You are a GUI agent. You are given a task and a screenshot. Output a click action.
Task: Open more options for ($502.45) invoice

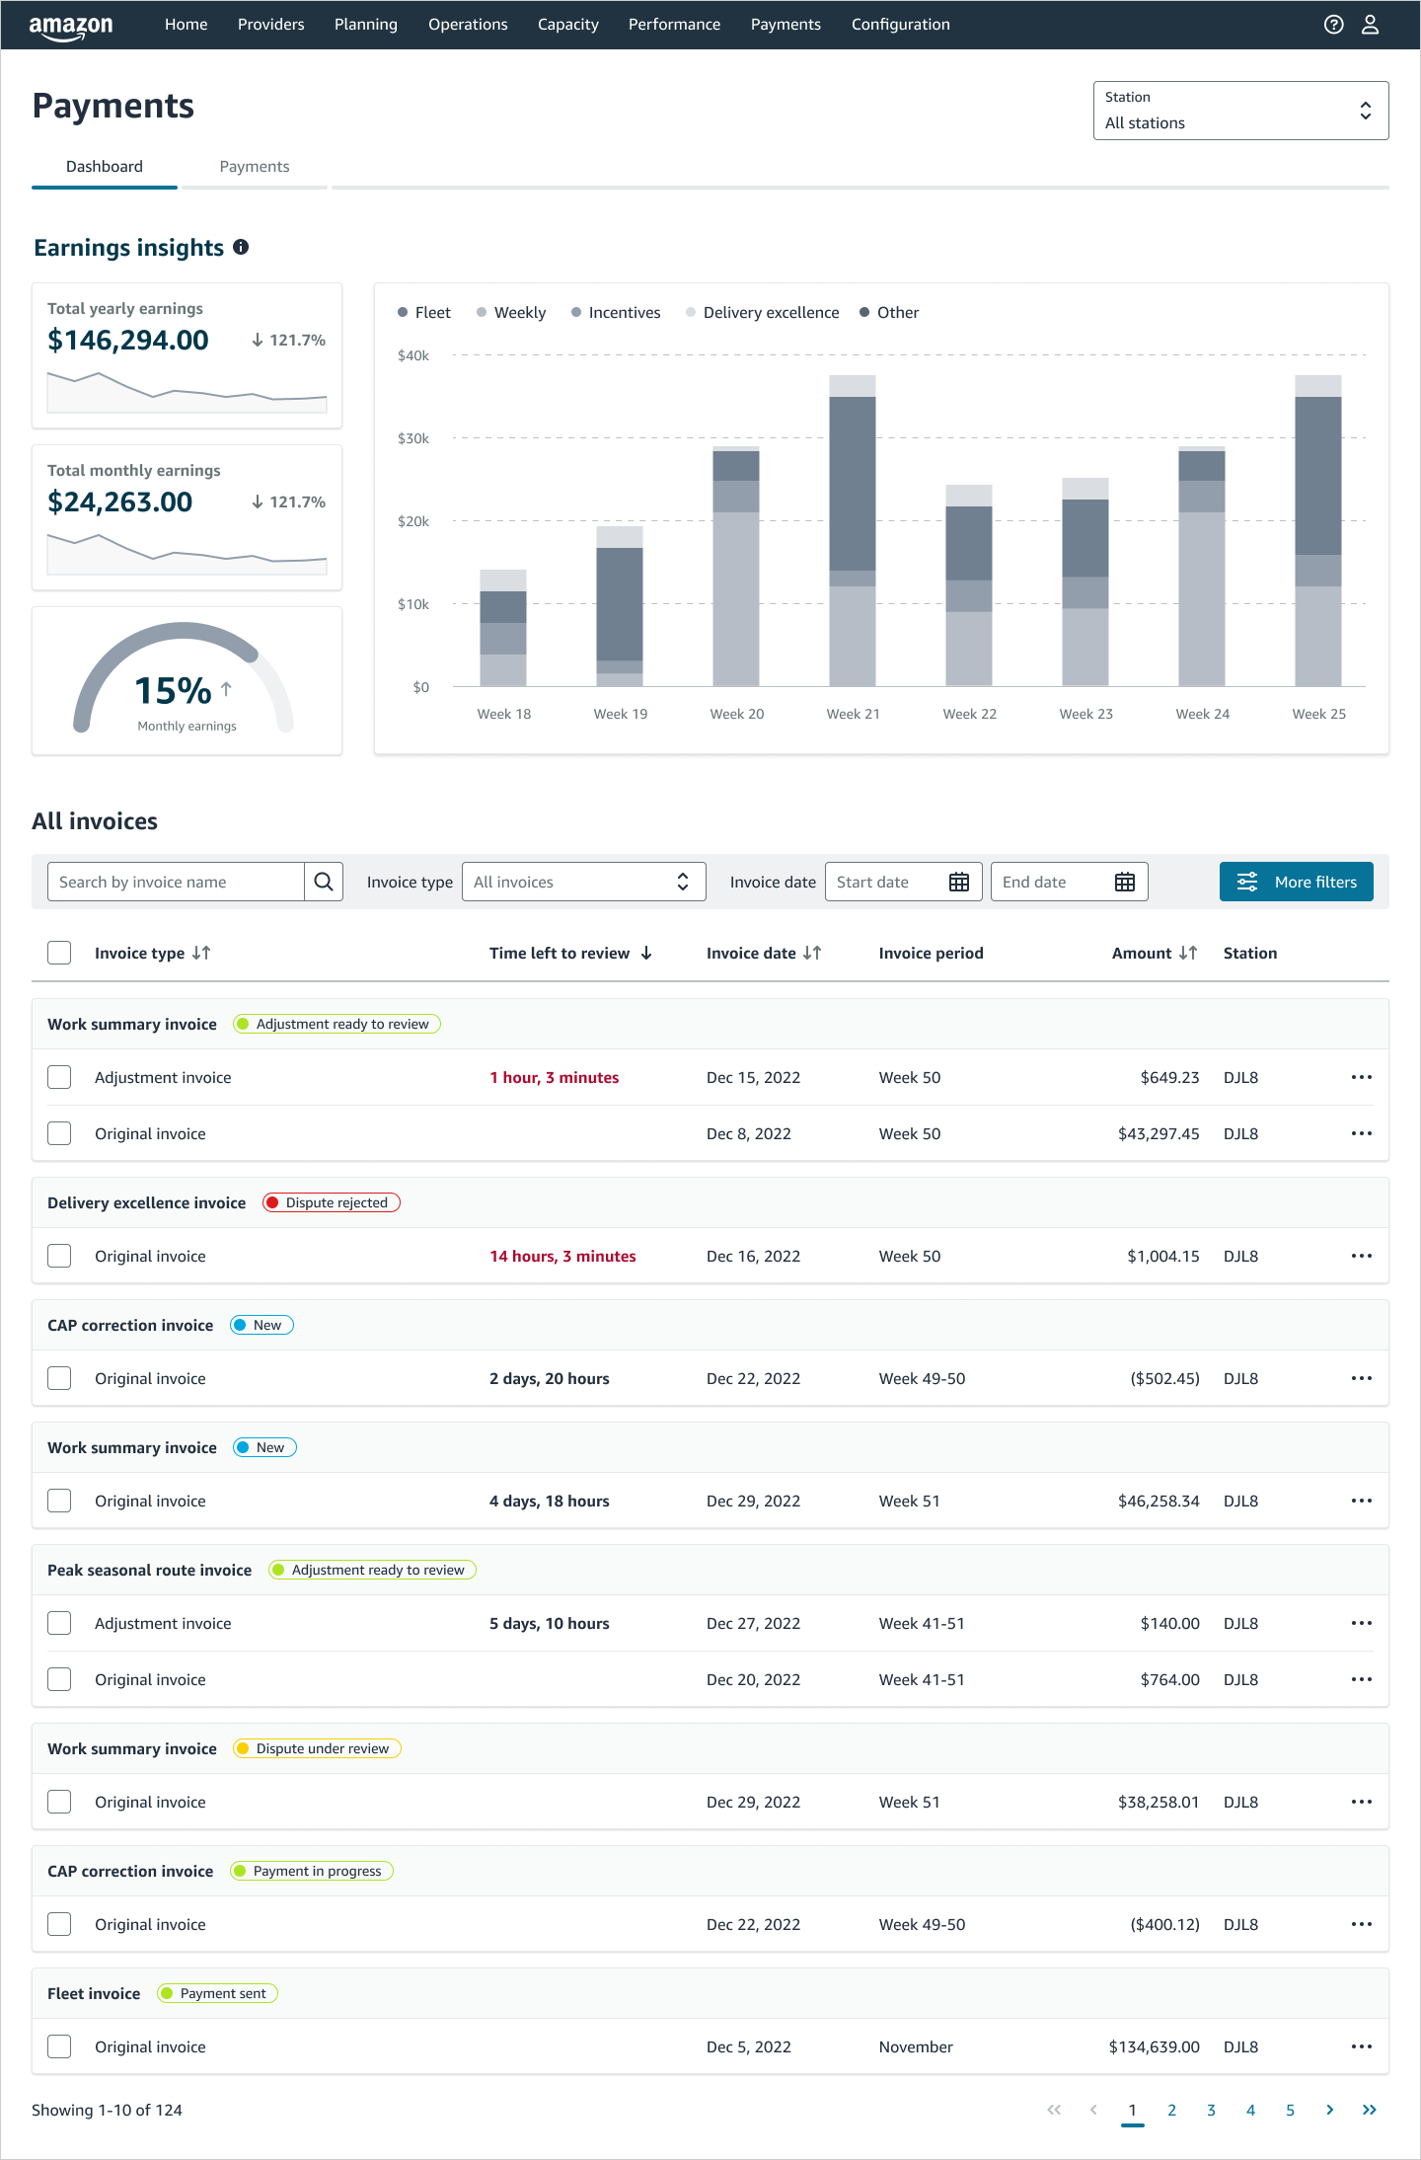pyautogui.click(x=1362, y=1378)
